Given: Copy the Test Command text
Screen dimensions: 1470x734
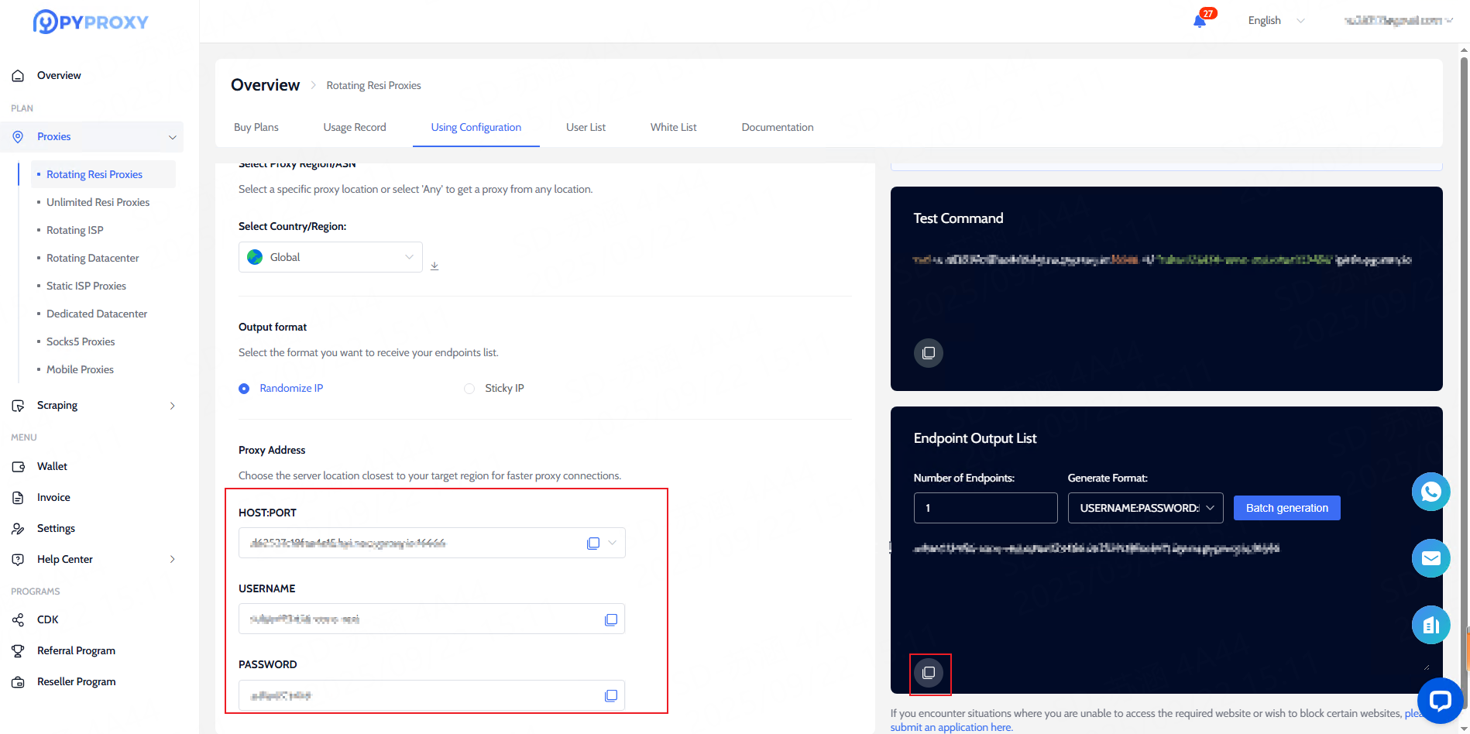Looking at the screenshot, I should pyautogui.click(x=929, y=353).
